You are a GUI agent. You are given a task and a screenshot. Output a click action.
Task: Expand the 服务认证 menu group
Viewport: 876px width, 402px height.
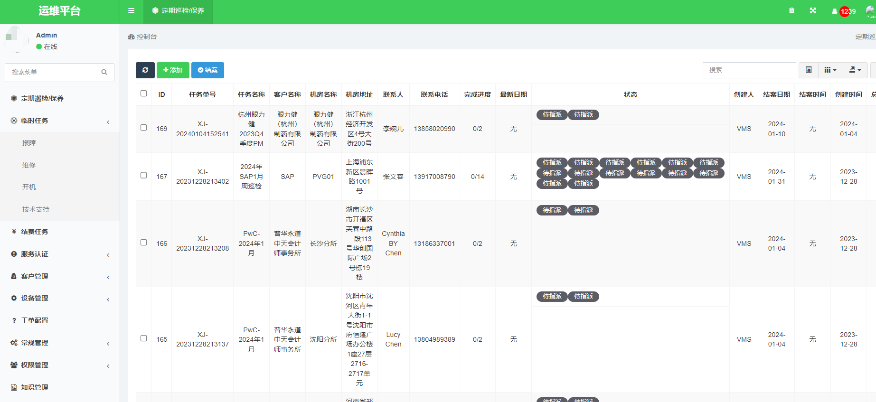pos(60,254)
